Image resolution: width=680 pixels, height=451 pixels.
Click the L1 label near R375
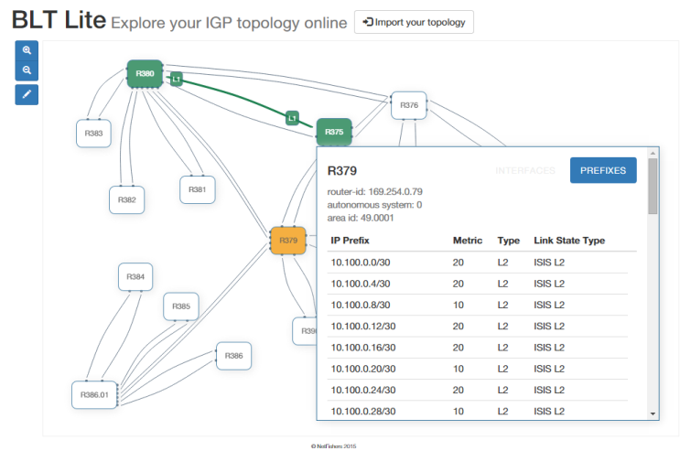tap(292, 117)
